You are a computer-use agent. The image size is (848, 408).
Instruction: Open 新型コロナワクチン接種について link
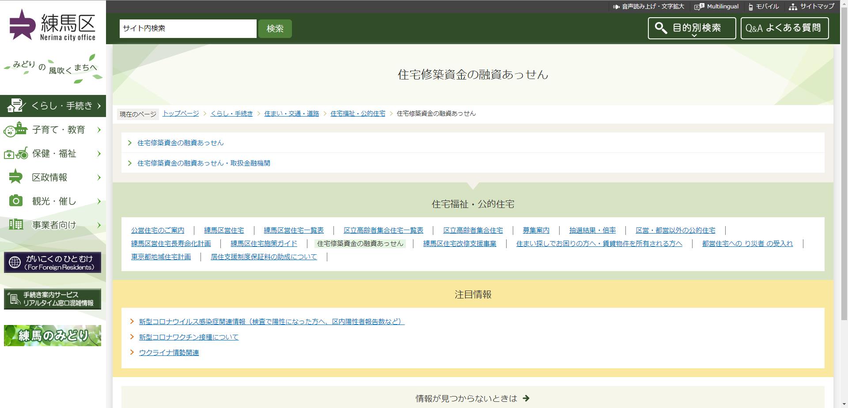tap(189, 337)
